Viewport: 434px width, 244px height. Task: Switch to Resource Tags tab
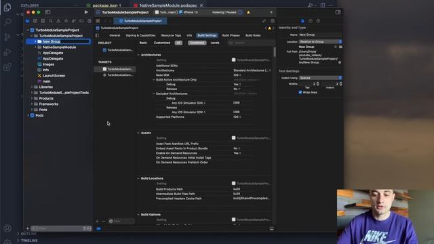click(171, 35)
